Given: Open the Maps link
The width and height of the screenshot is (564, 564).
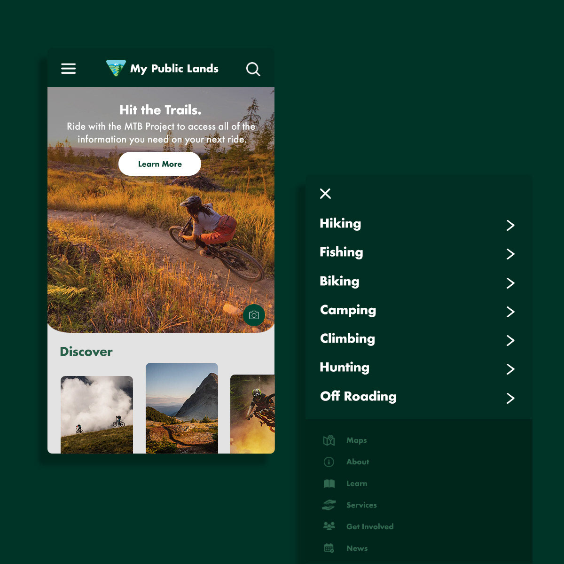Looking at the screenshot, I should coord(357,440).
